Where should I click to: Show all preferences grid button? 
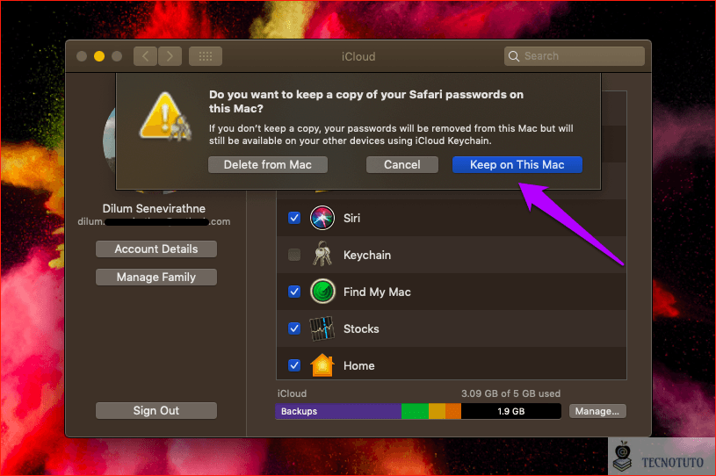(x=206, y=56)
